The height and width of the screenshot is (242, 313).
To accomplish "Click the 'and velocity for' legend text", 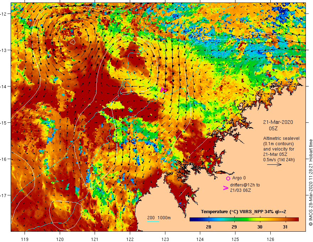I will (x=278, y=149).
